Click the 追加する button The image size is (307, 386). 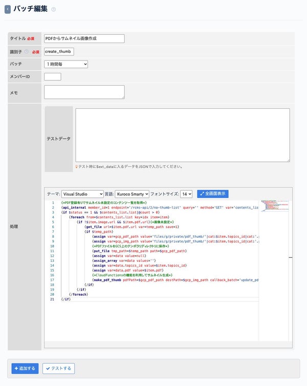(25, 369)
